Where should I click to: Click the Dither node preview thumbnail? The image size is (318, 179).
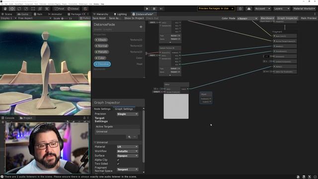176,106
